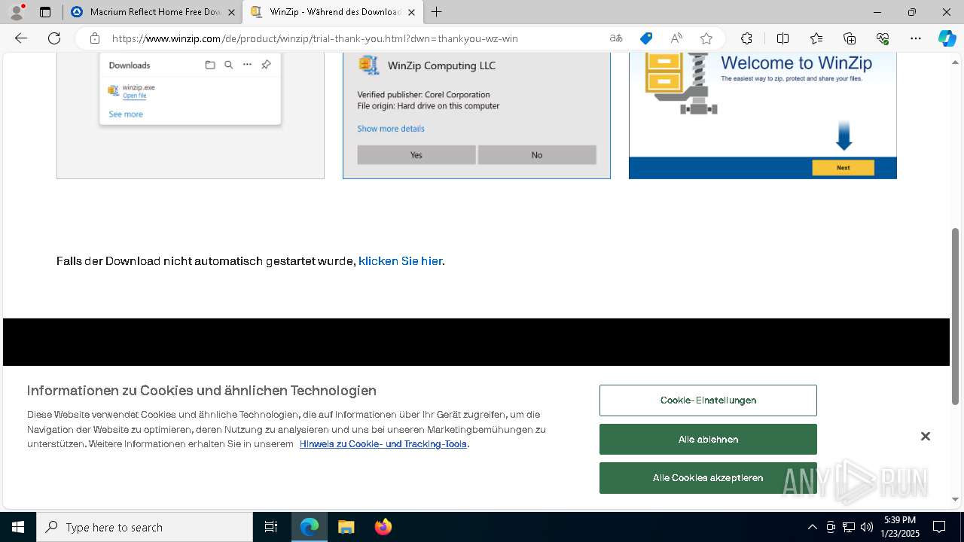View site information lock icon
The height and width of the screenshot is (542, 964).
click(94, 38)
